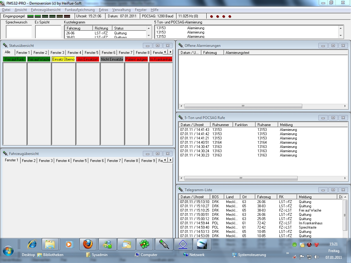Click the ICQ flower taskbar icon
The height and width of the screenshot is (263, 351).
tap(144, 244)
